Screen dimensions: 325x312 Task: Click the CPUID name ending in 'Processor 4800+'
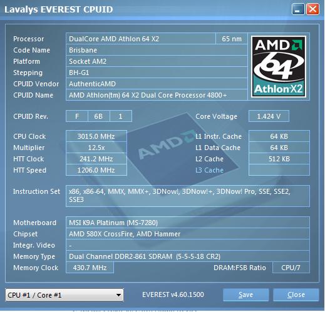point(157,95)
